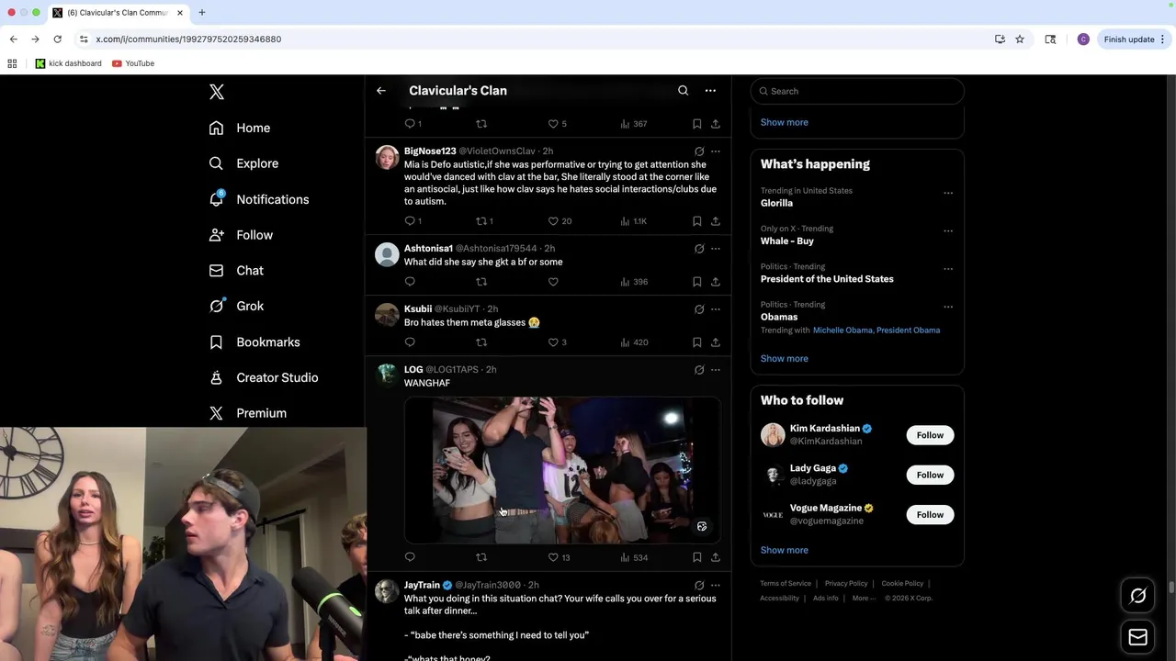Bookmark this page with Chrome star

pyautogui.click(x=1020, y=39)
